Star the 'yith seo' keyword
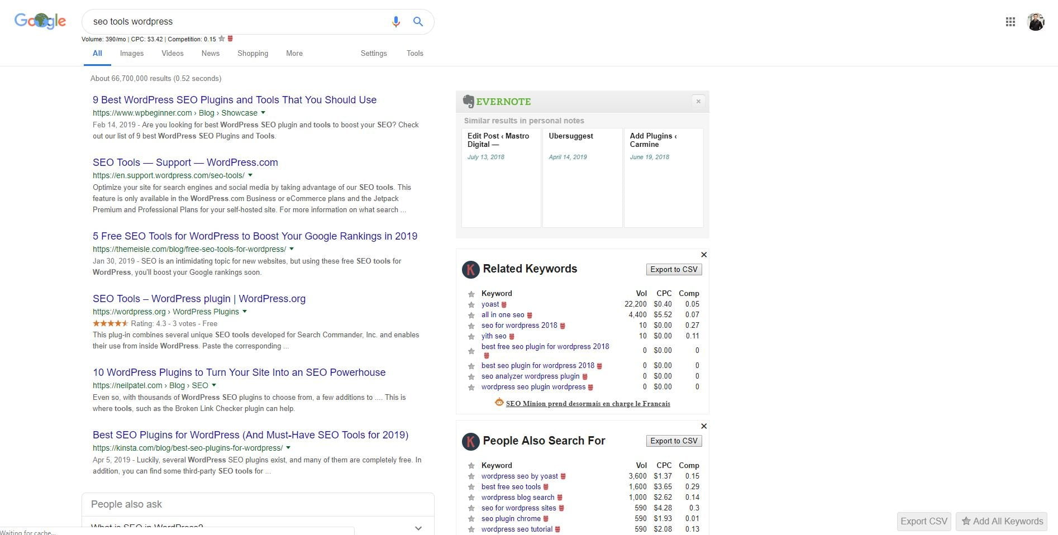1058x535 pixels. click(471, 337)
